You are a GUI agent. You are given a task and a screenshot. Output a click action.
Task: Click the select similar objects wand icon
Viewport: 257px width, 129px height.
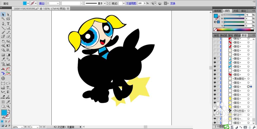point(152,3)
